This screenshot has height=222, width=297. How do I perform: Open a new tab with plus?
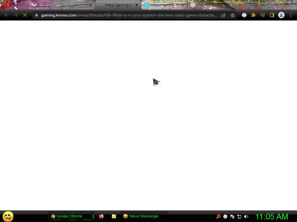click(x=240, y=5)
